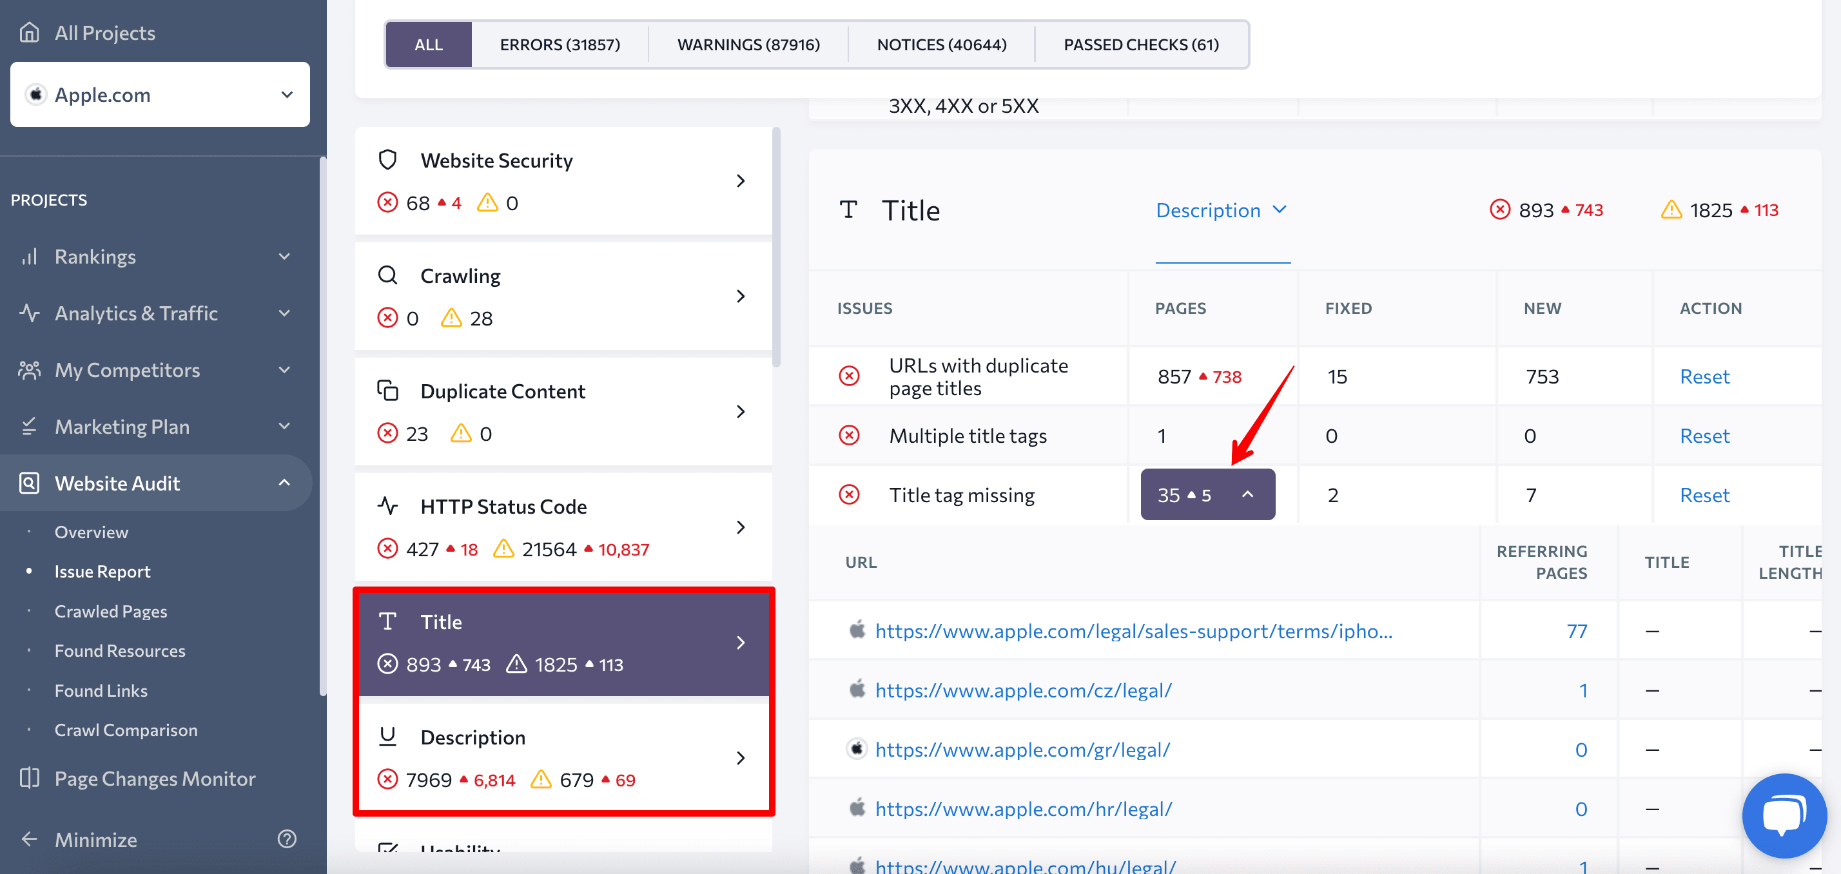Viewport: 1841px width, 874px height.
Task: Click the All Projects home icon
Action: click(29, 32)
